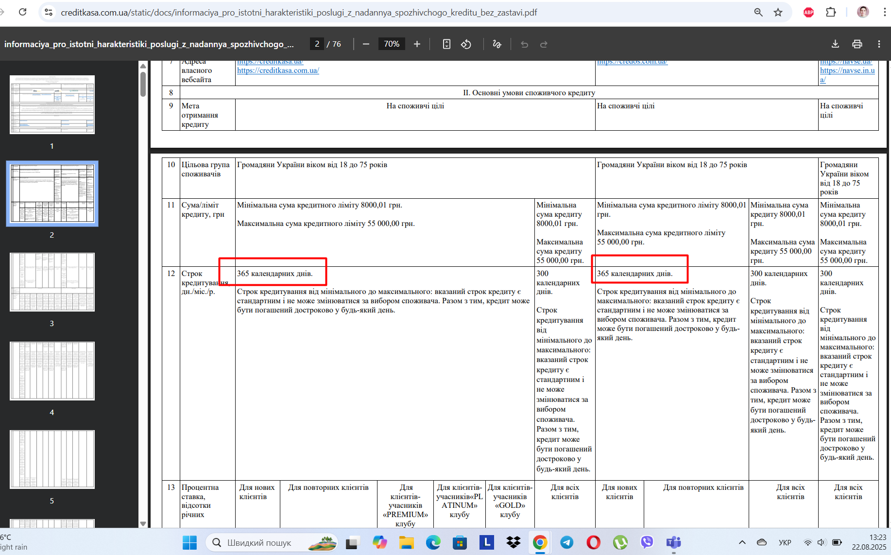Open the browser extensions puzzle icon
891x555 pixels.
click(x=831, y=13)
